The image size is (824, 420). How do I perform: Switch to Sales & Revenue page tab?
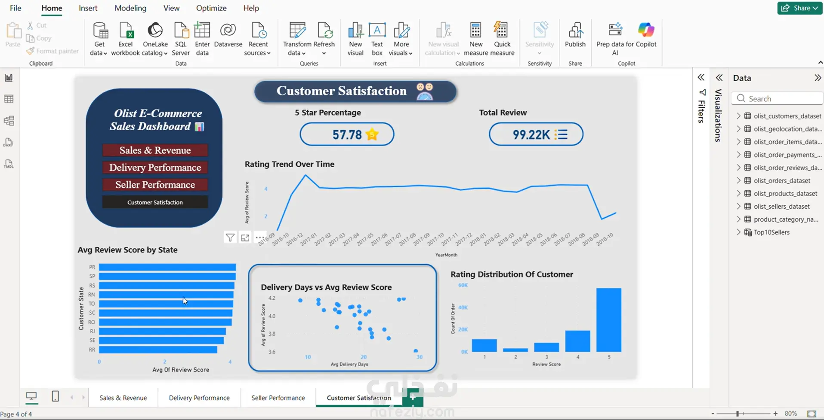click(x=123, y=398)
